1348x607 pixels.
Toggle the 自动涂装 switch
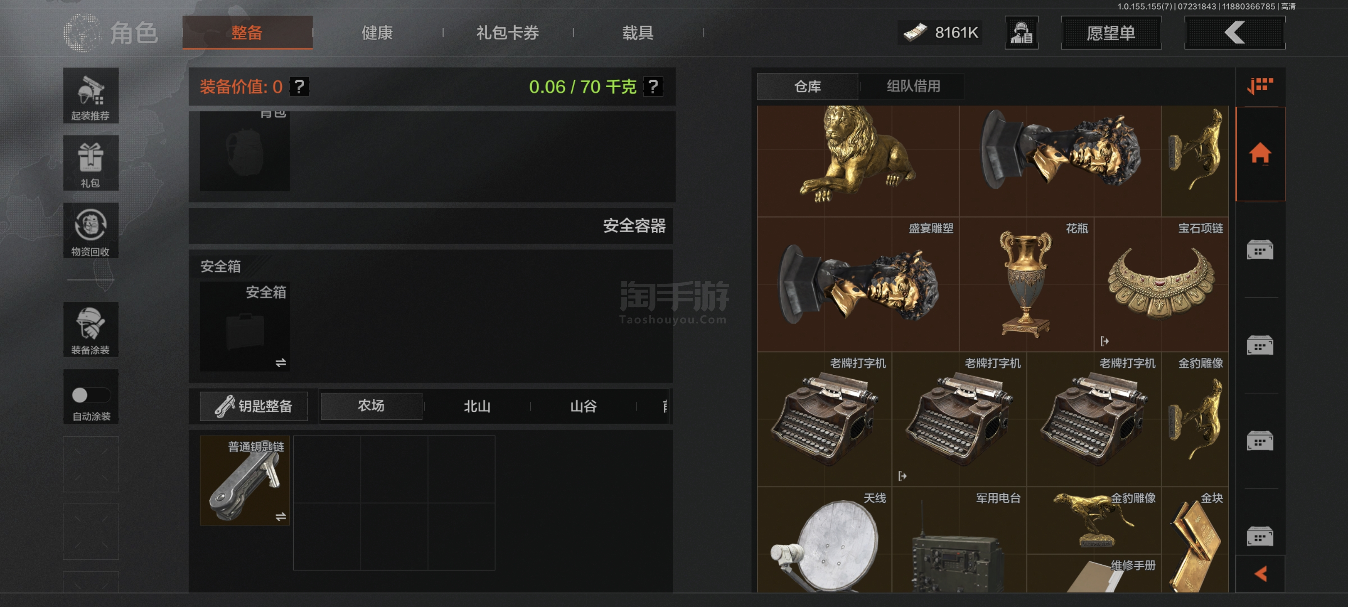click(91, 395)
